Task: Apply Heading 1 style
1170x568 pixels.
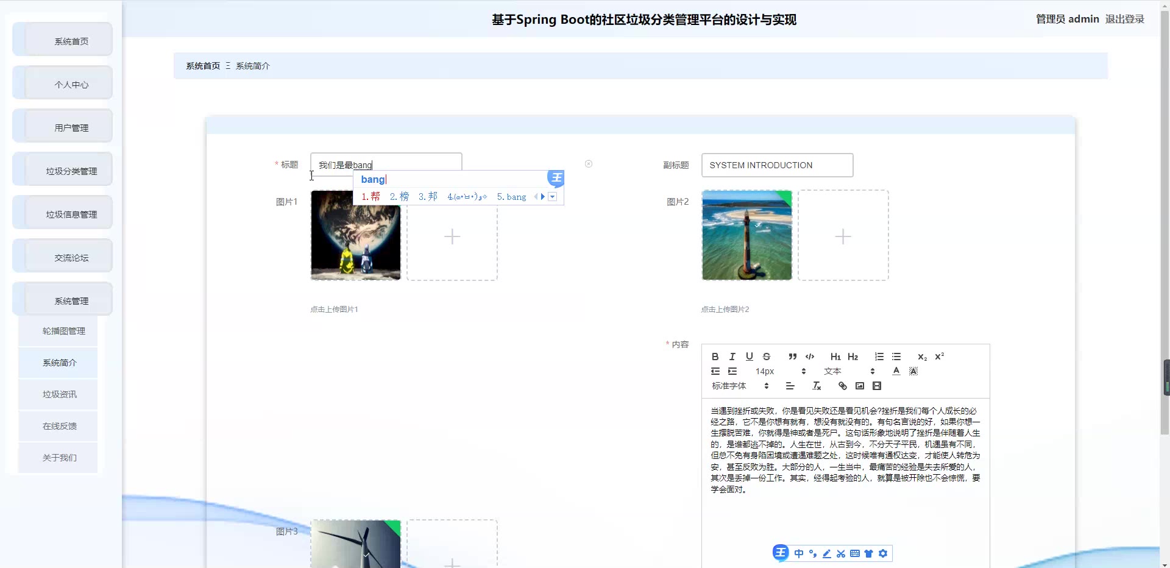Action: (835, 357)
